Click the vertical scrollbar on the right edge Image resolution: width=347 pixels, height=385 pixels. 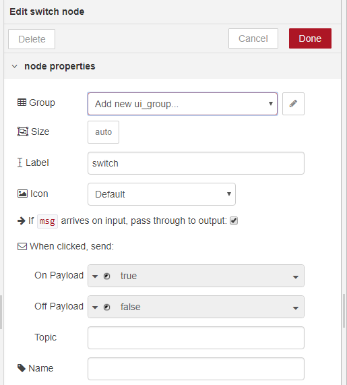point(344,311)
